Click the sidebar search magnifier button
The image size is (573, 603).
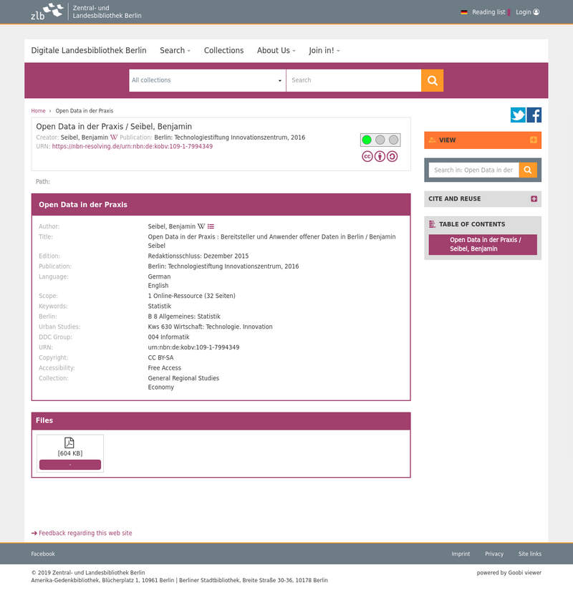pos(528,170)
